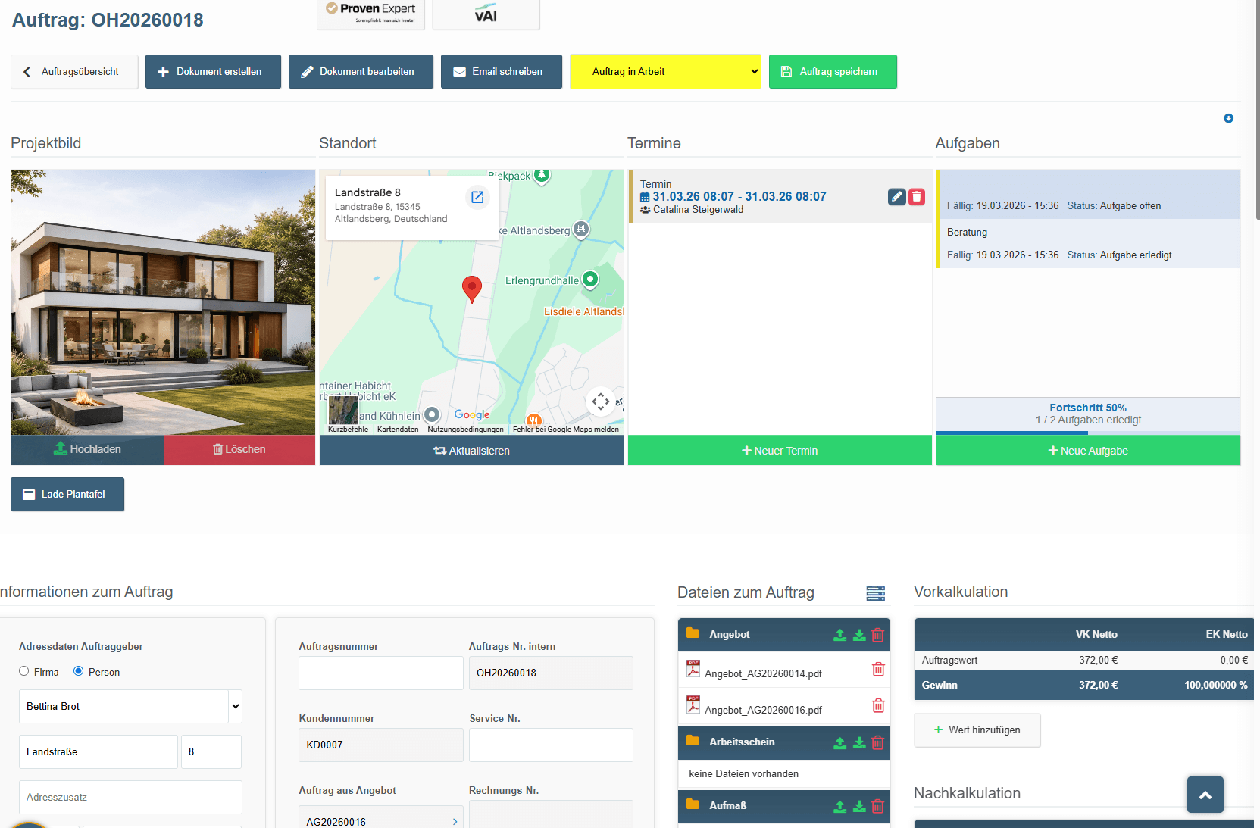Add a Neuer Termin
The width and height of the screenshot is (1260, 828).
pos(780,451)
